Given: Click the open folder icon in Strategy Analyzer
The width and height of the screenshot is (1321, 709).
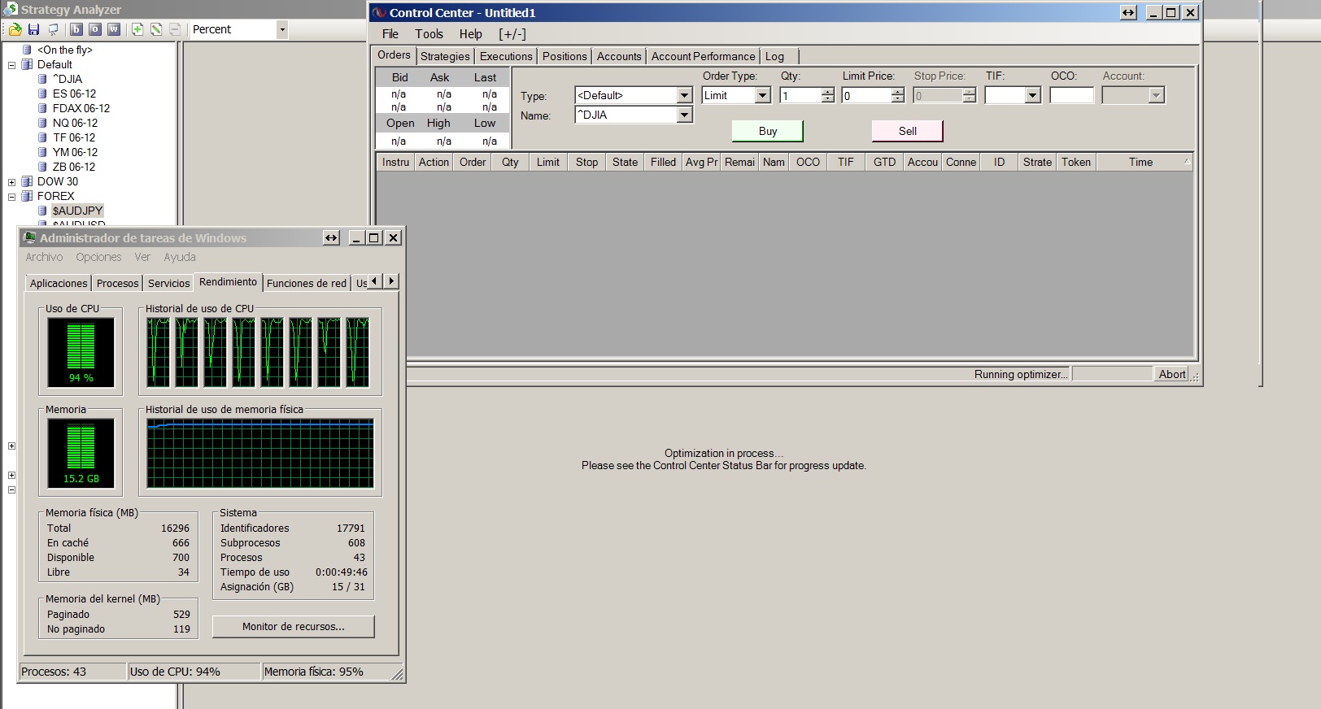Looking at the screenshot, I should pos(15,29).
